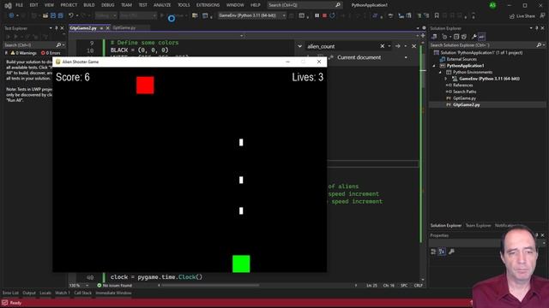Viewport: 549px width, 308px height.
Task: Select the Categorized view in Properties panel
Action: [433, 252]
